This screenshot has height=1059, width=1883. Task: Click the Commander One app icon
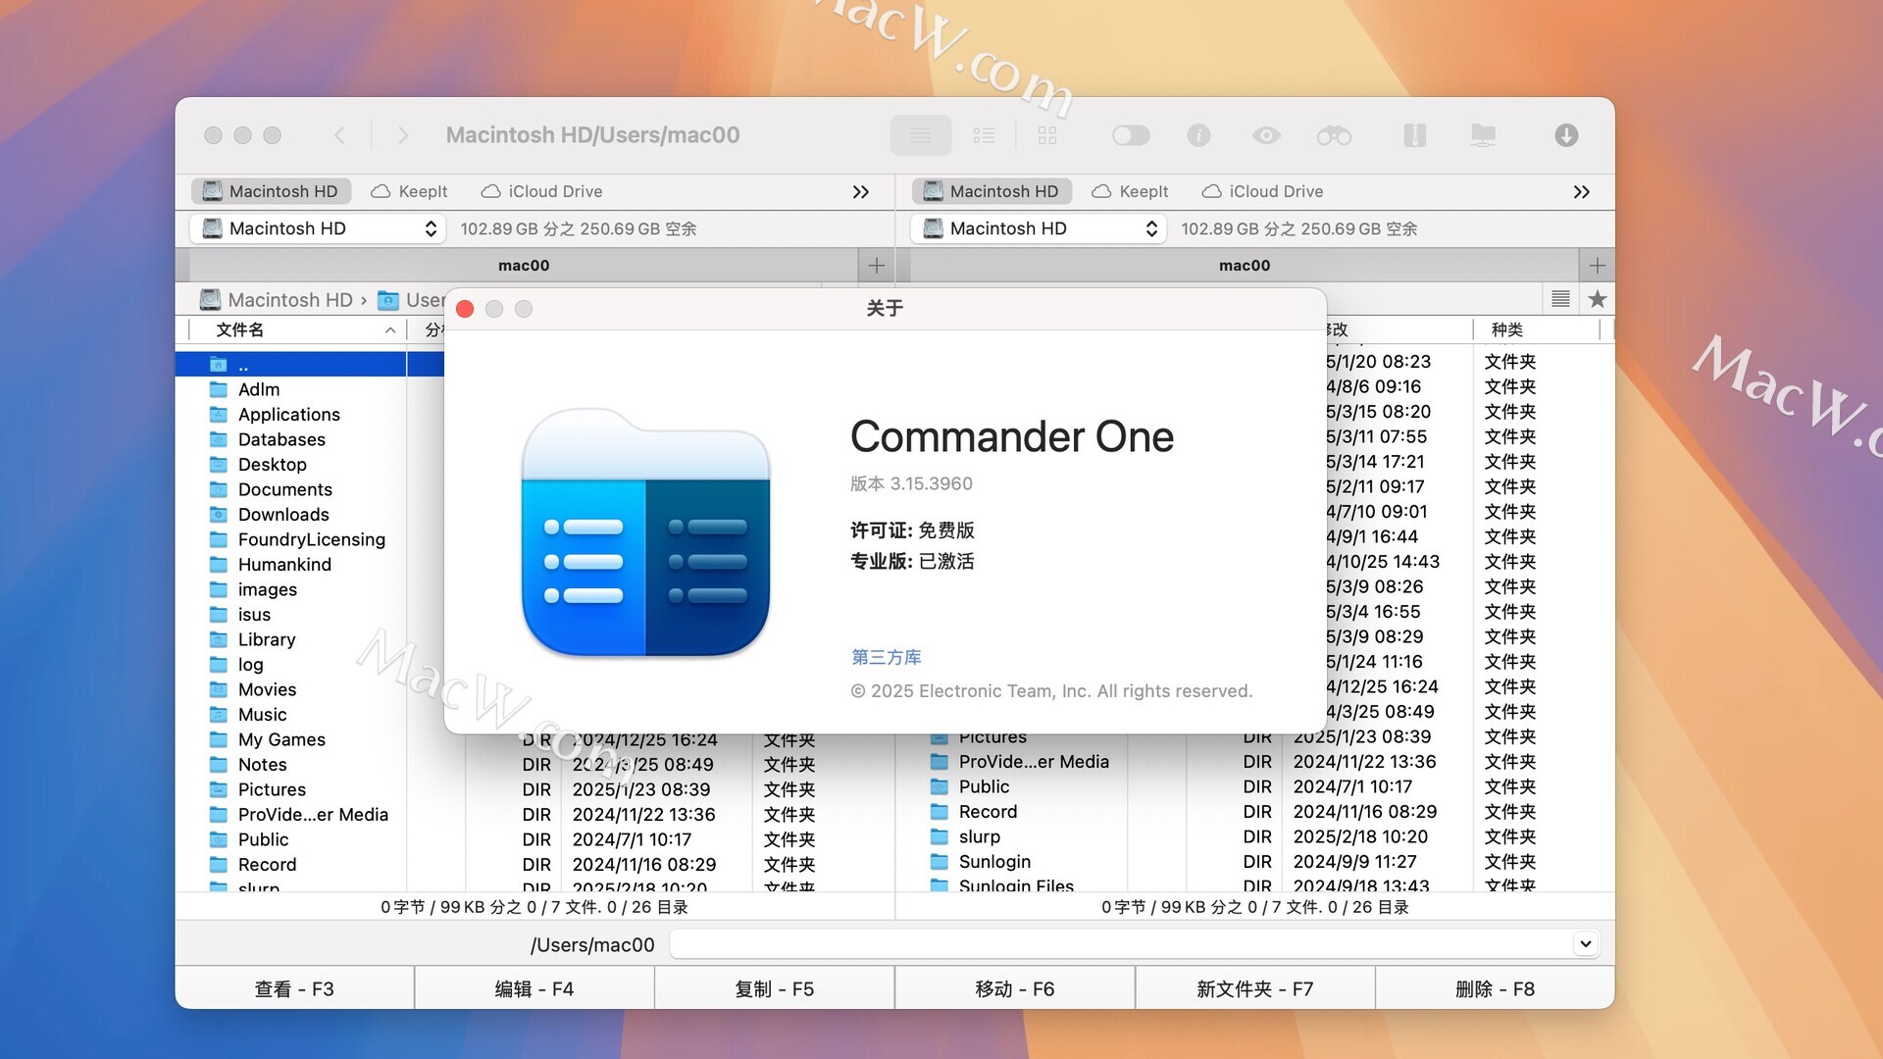[645, 532]
